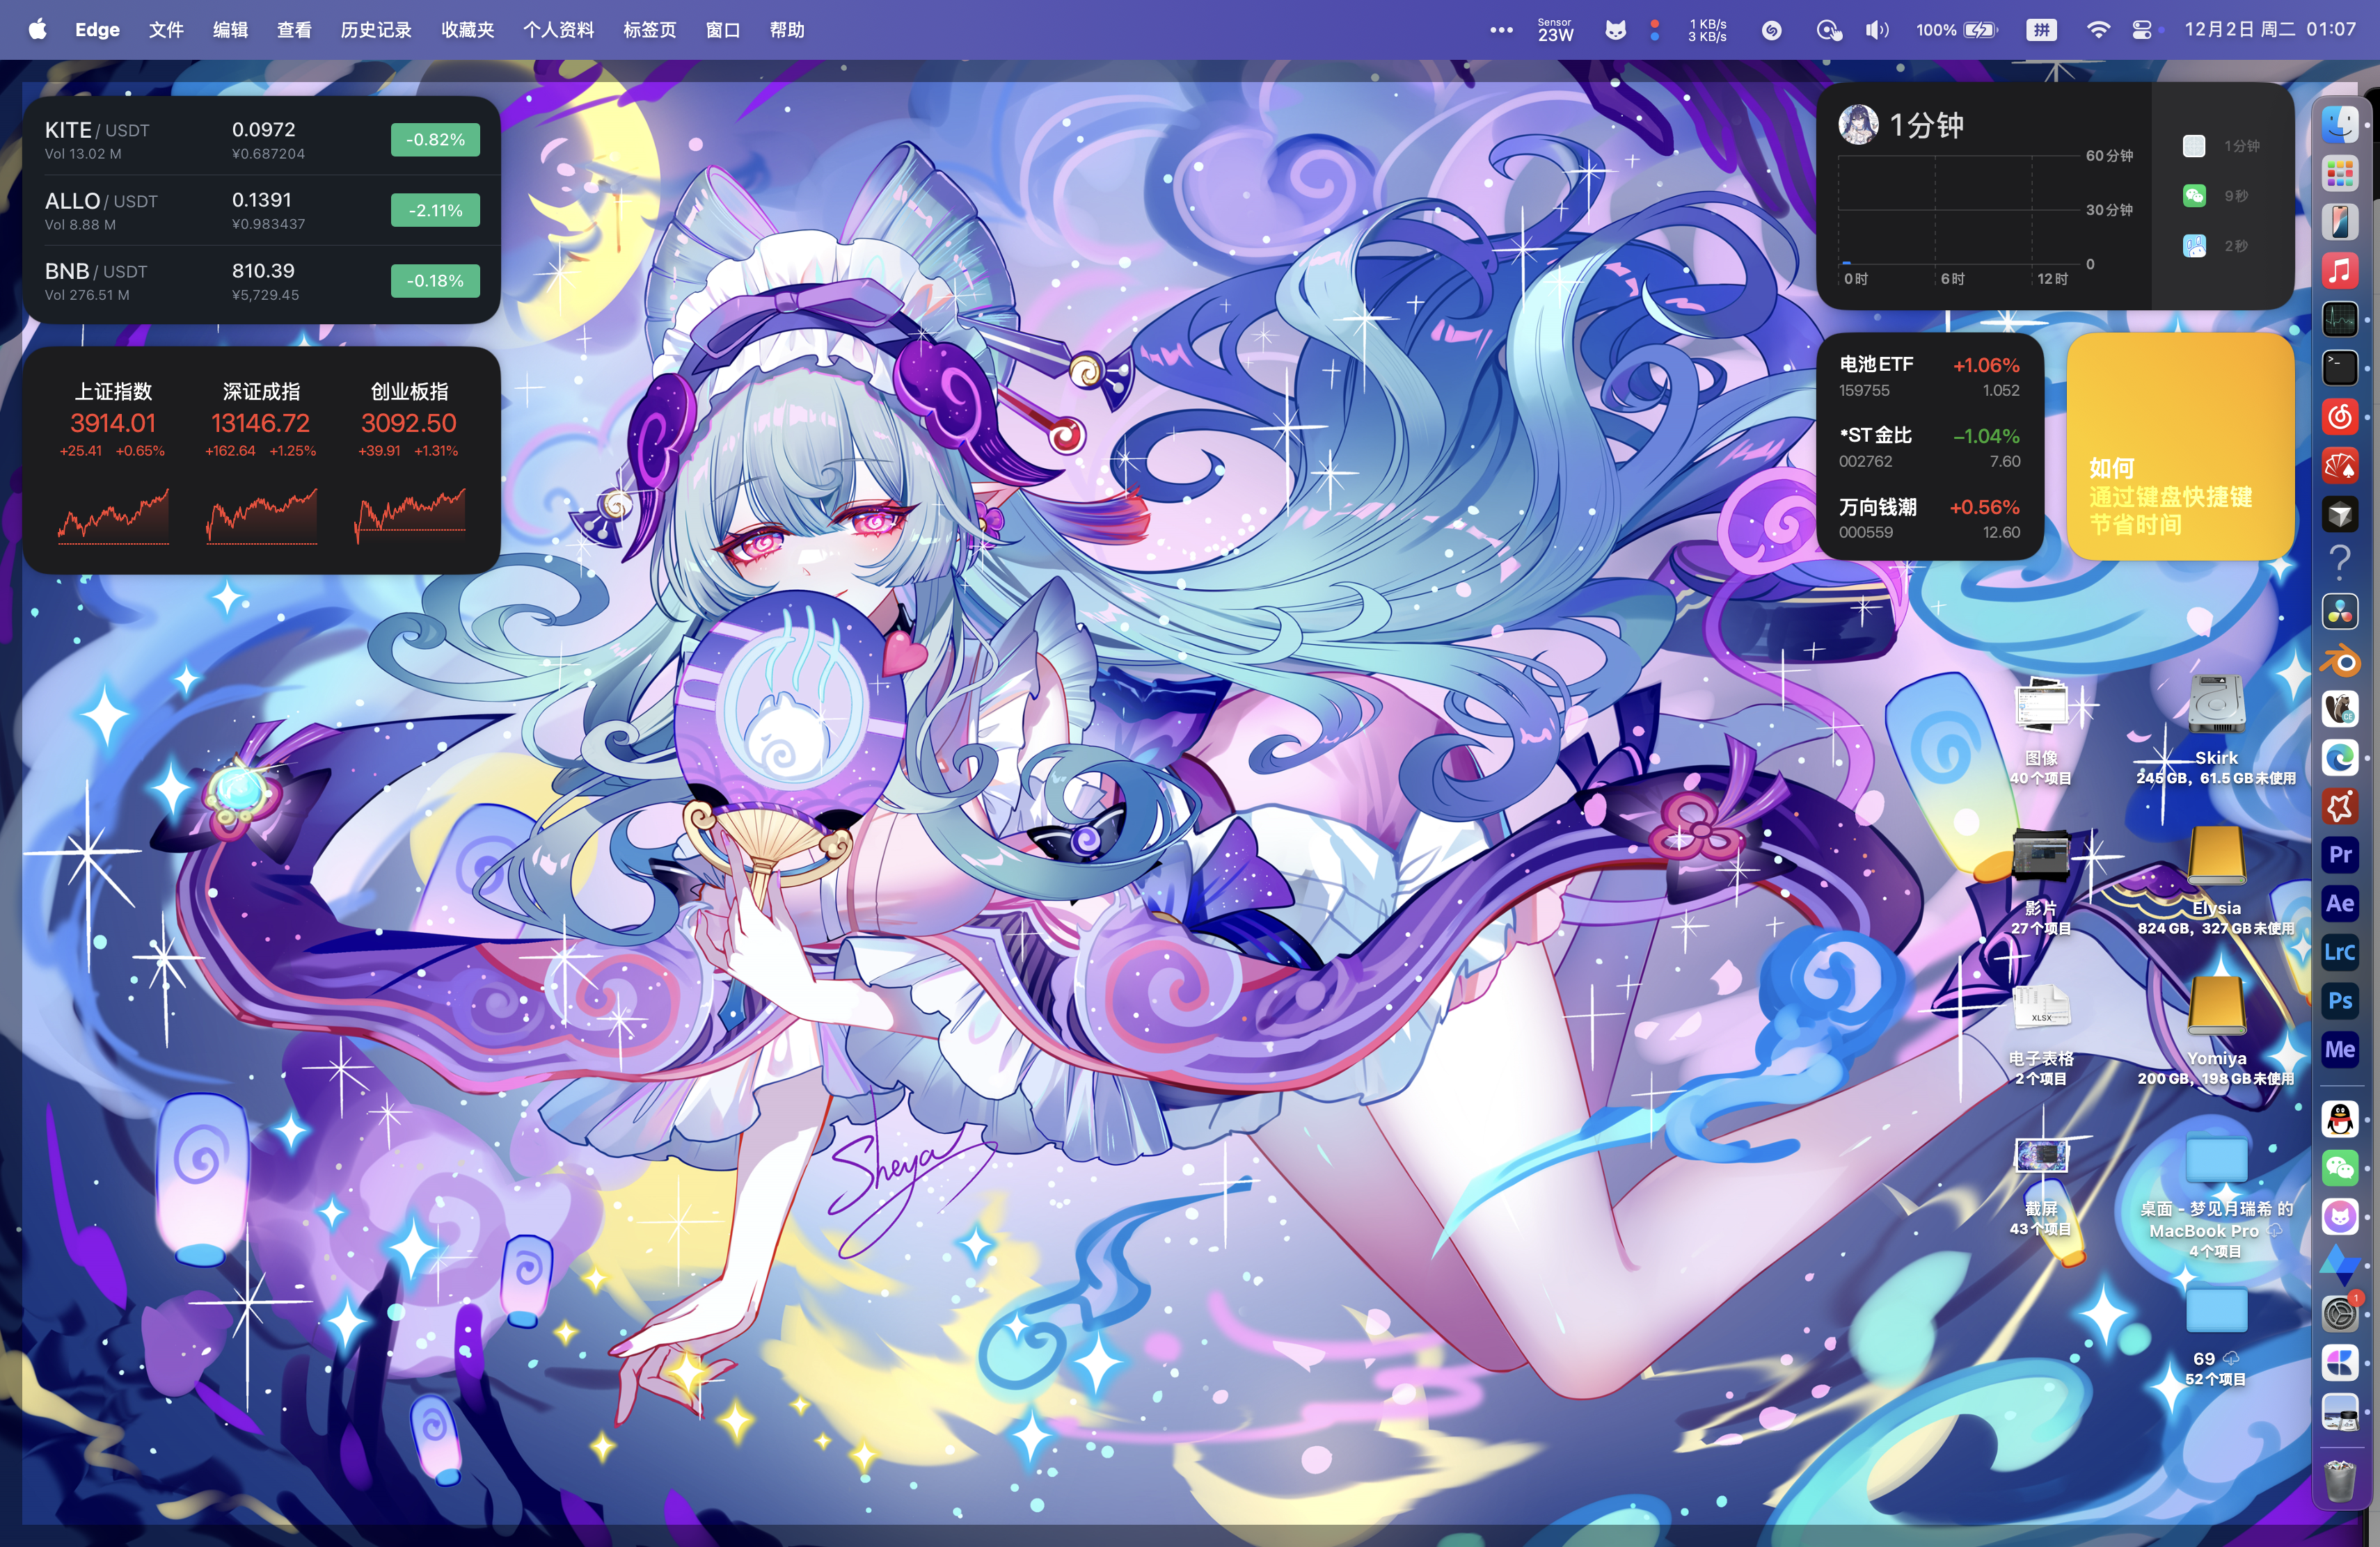The image size is (2380, 1547).
Task: Open the Activity Monitor dock icon
Action: [x=2340, y=320]
